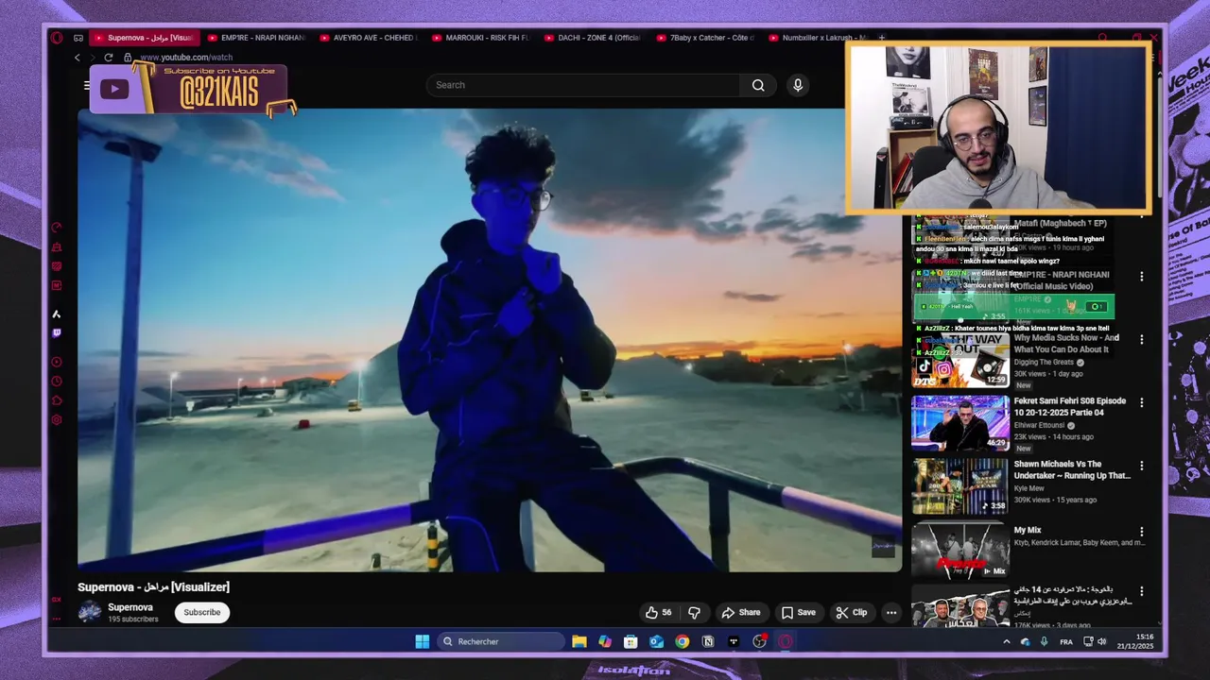This screenshot has width=1210, height=680.
Task: Open Aria AI sidebar icon
Action: tap(57, 314)
